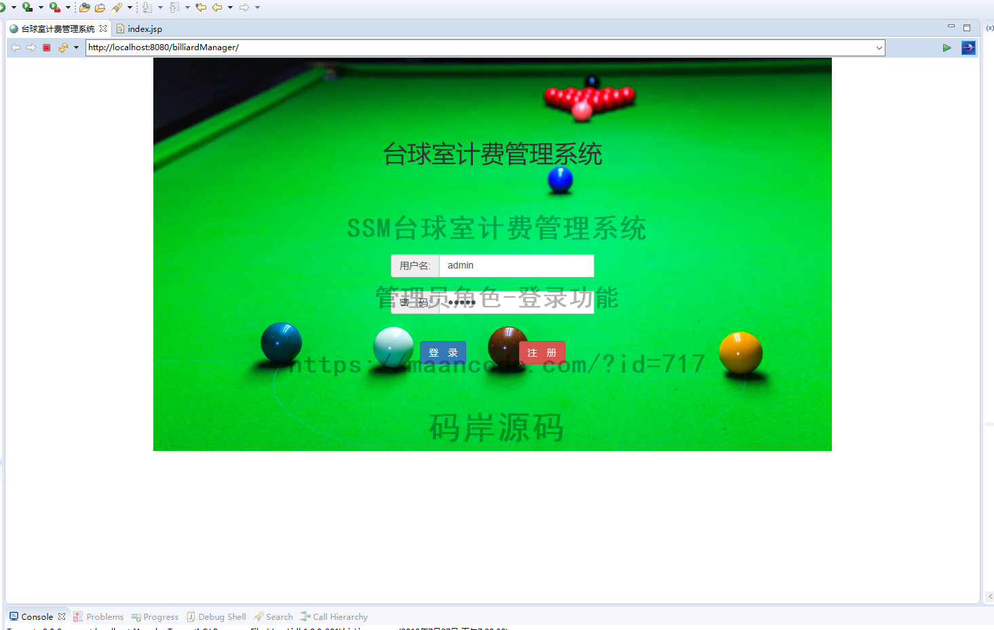Click the Previous Annotation icon

pos(174,7)
